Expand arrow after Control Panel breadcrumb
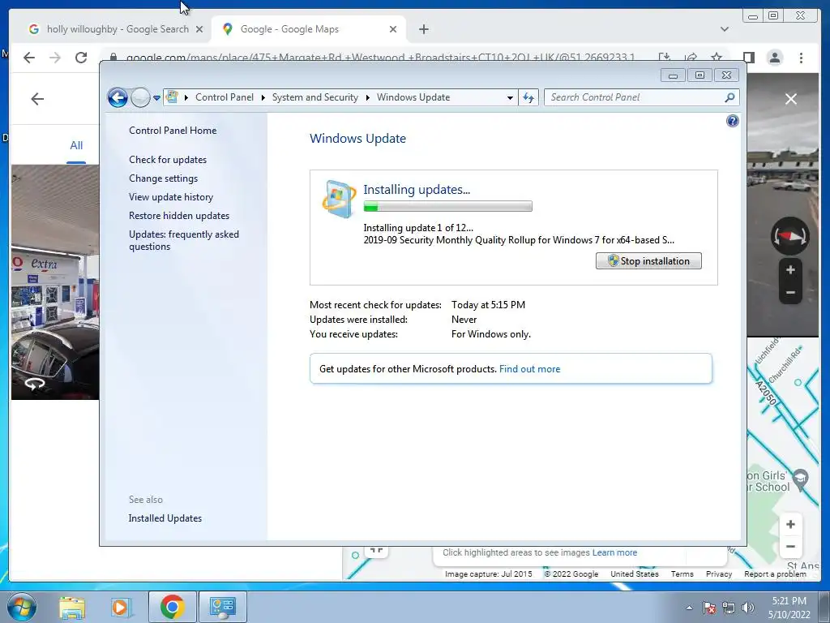 pyautogui.click(x=263, y=97)
